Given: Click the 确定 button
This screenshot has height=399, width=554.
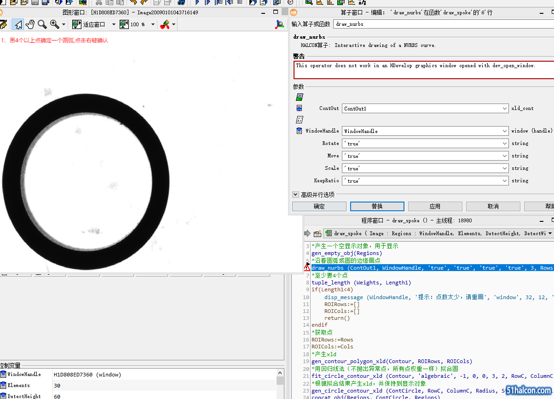Looking at the screenshot, I should click(319, 206).
